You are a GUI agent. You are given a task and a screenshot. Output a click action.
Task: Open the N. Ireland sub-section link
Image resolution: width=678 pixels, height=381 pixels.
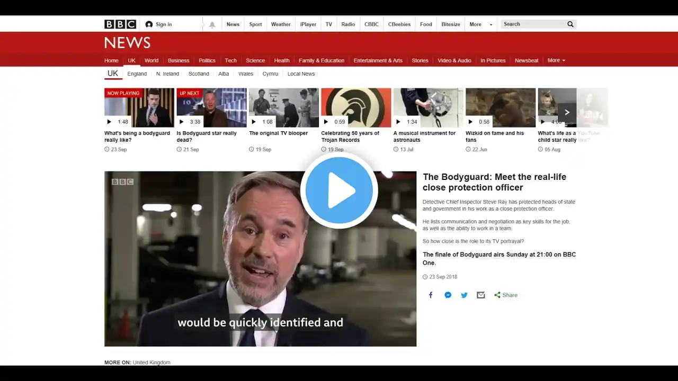coord(167,74)
